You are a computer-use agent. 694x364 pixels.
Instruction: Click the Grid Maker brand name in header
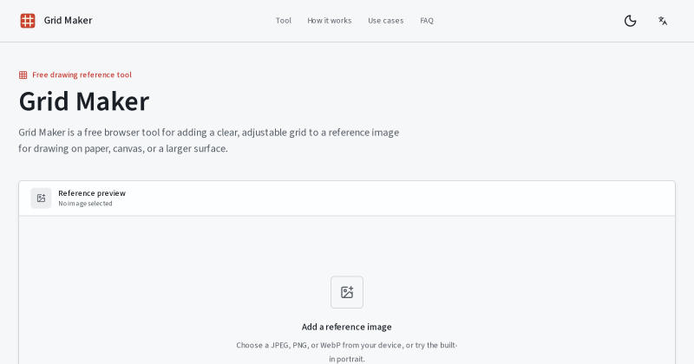click(69, 20)
